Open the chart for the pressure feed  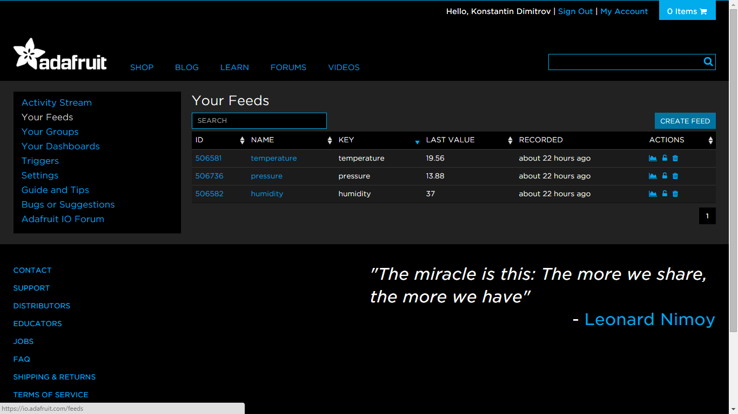point(653,176)
